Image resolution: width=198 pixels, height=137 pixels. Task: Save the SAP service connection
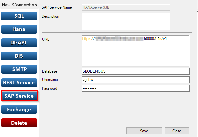[x=144, y=131]
